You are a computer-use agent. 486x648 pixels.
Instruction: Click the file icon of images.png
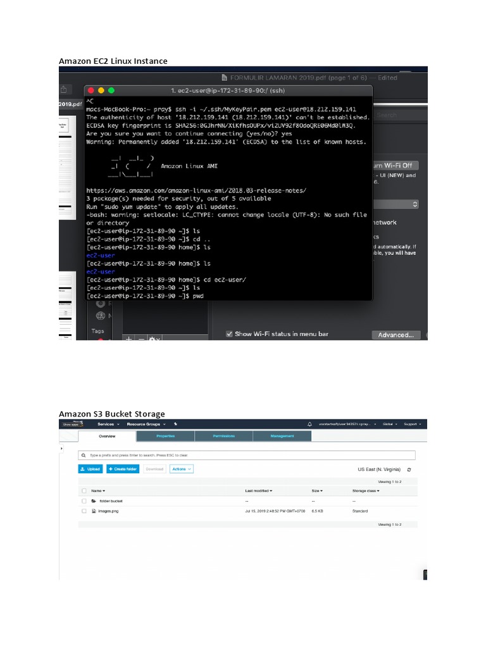(94, 511)
